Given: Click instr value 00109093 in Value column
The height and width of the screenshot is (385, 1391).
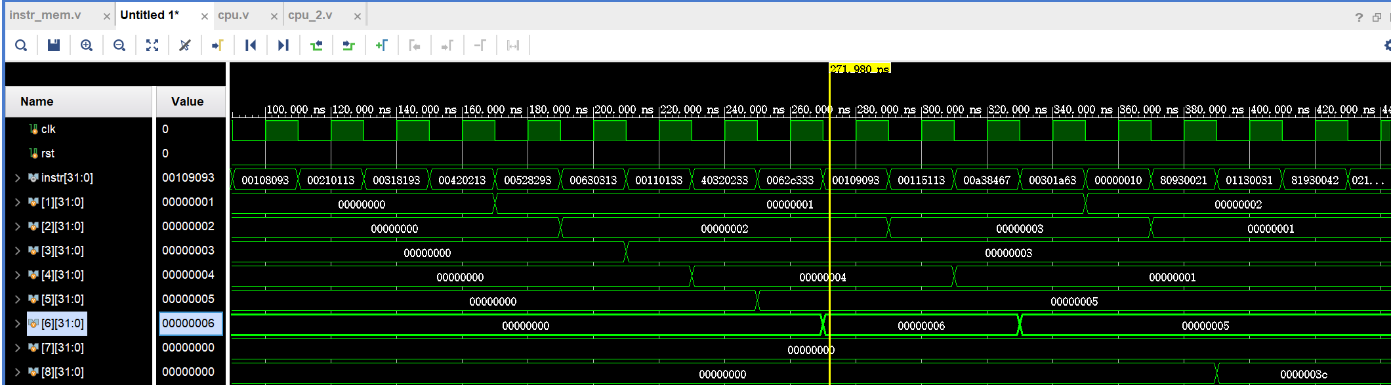Looking at the screenshot, I should click(x=188, y=178).
